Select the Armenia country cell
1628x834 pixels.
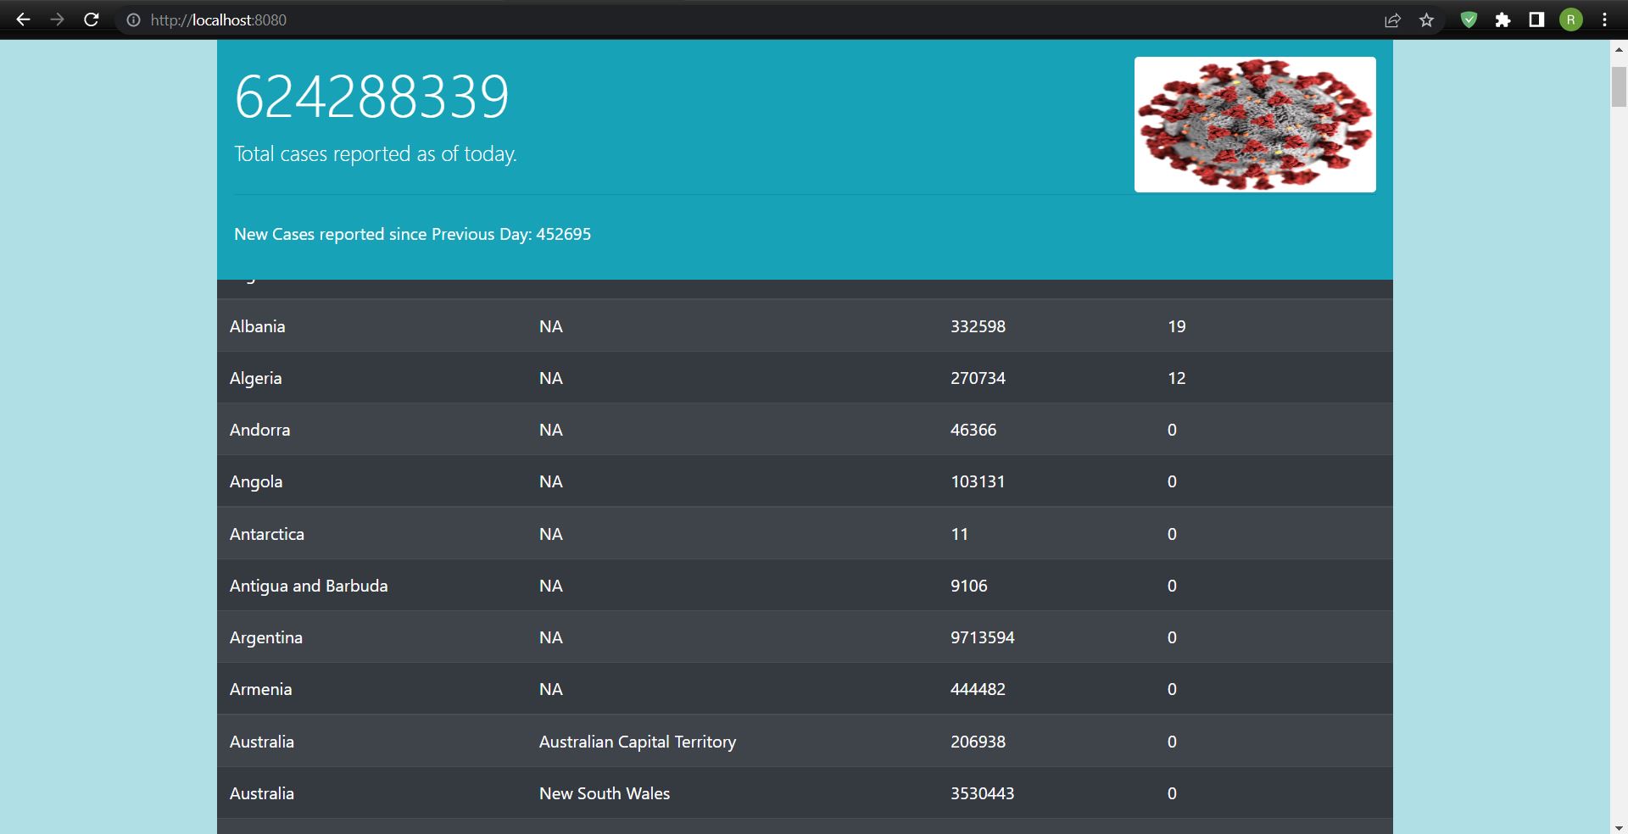coord(260,689)
